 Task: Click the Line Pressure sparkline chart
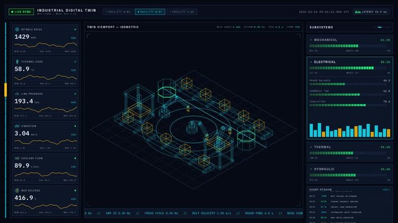(x=45, y=110)
